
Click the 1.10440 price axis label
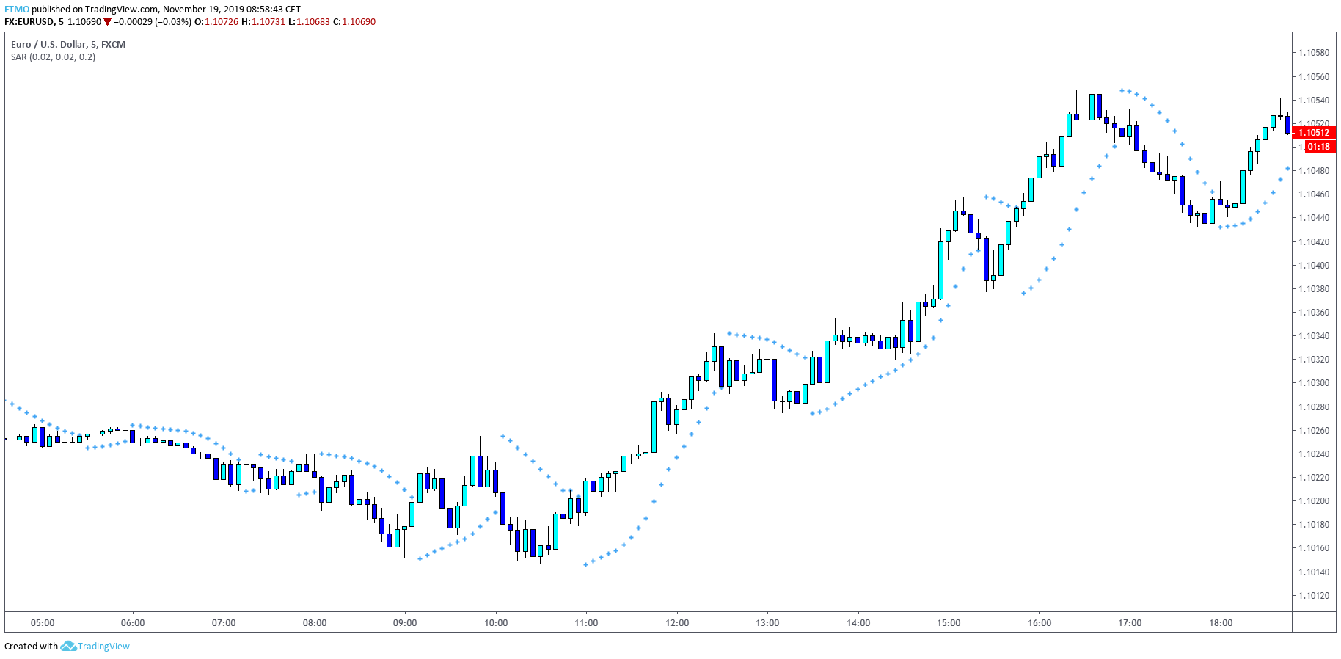(x=1314, y=217)
